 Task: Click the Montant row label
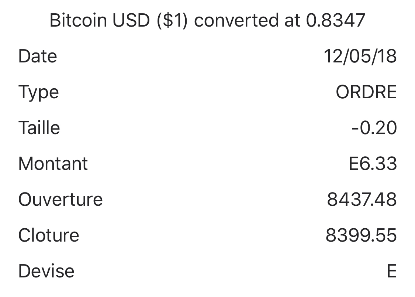point(53,164)
